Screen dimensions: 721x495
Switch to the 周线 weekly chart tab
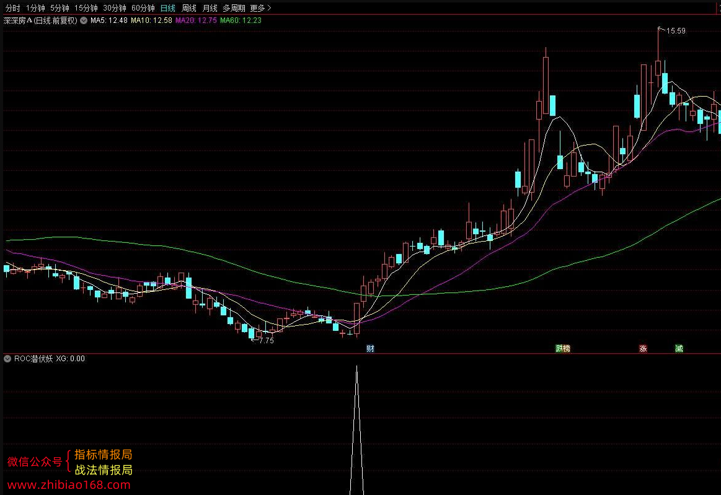[189, 8]
